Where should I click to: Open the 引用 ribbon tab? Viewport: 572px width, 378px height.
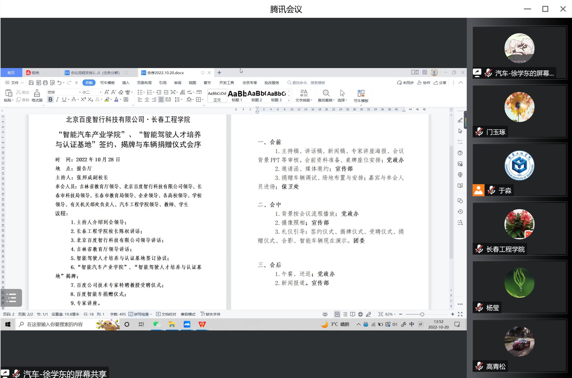coord(163,83)
